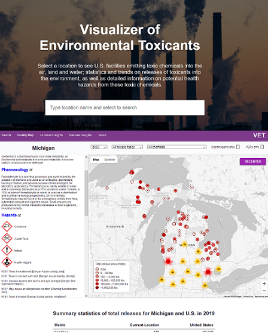Click the chemical panel scroll down arrow

[x=86, y=295]
